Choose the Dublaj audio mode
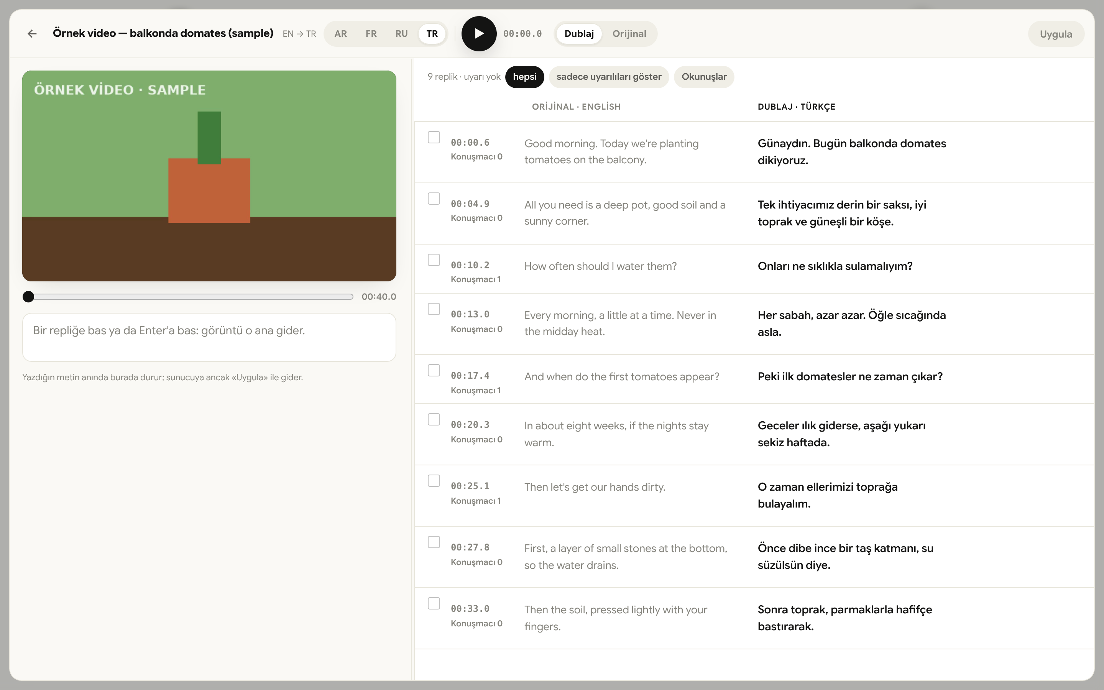Image resolution: width=1104 pixels, height=690 pixels. [579, 33]
